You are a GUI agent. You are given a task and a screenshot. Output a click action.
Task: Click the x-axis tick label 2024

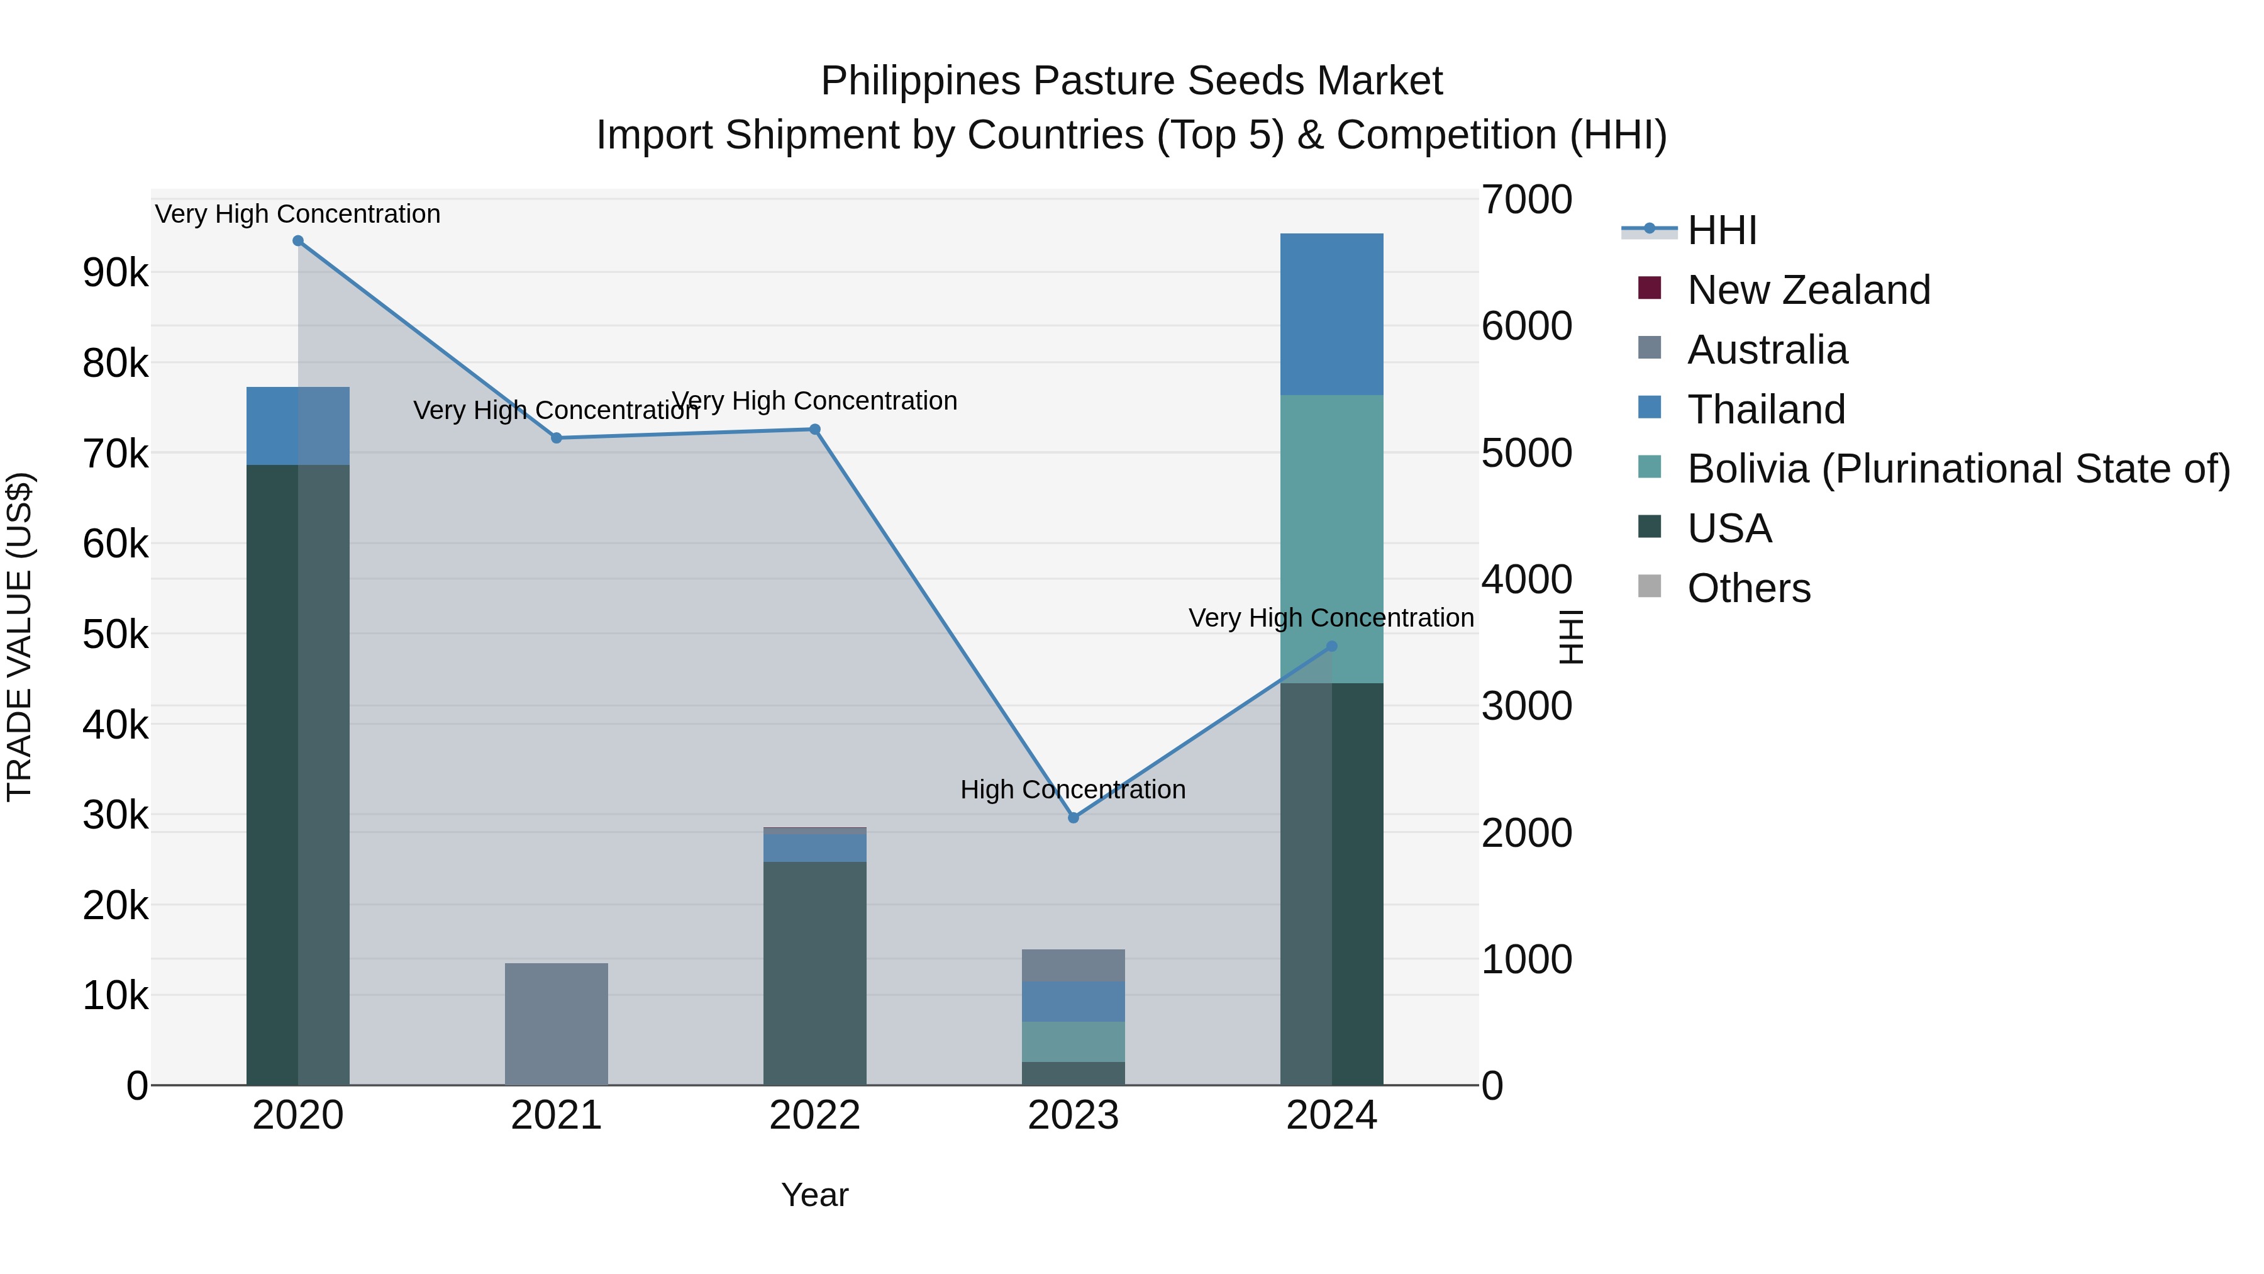point(1331,1115)
